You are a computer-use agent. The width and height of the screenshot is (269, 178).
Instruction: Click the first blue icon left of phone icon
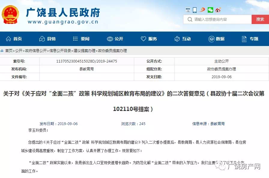tap(187, 10)
